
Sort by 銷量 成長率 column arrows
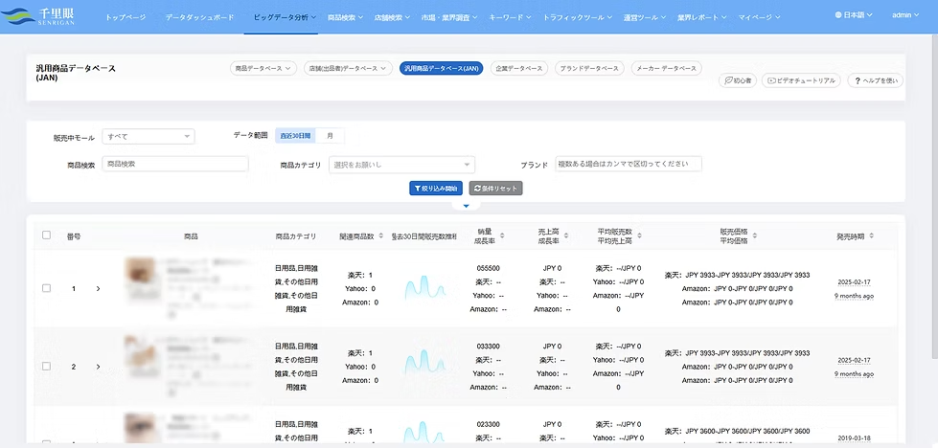[502, 235]
